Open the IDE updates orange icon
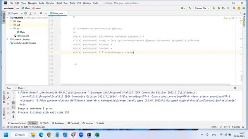 pos(239,8)
